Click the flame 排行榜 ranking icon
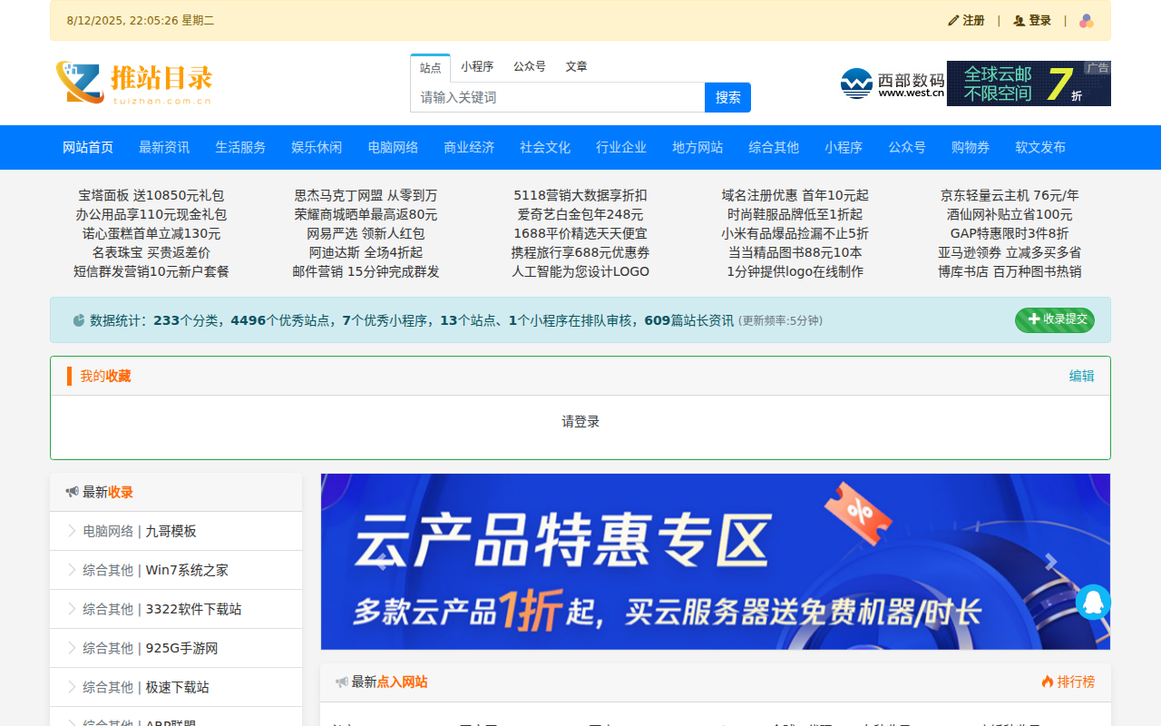This screenshot has width=1161, height=726. point(1048,682)
